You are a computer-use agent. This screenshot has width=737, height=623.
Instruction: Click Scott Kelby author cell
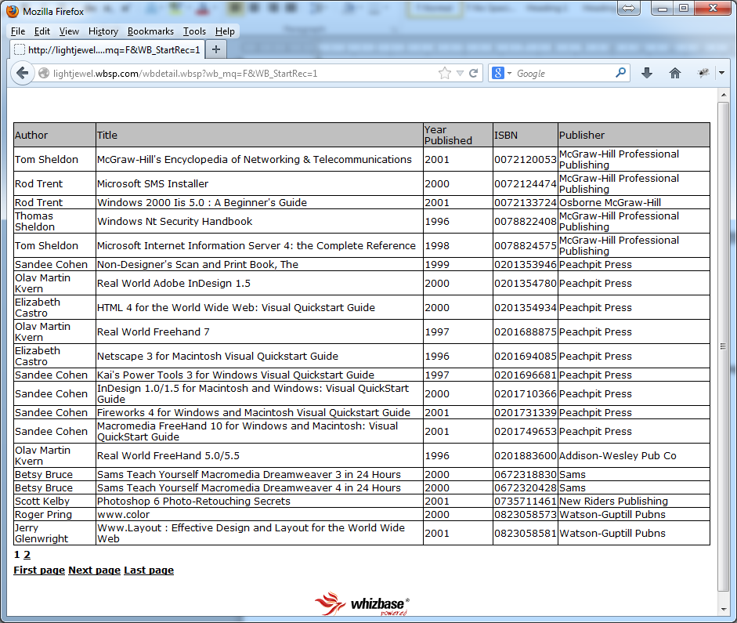coord(55,501)
